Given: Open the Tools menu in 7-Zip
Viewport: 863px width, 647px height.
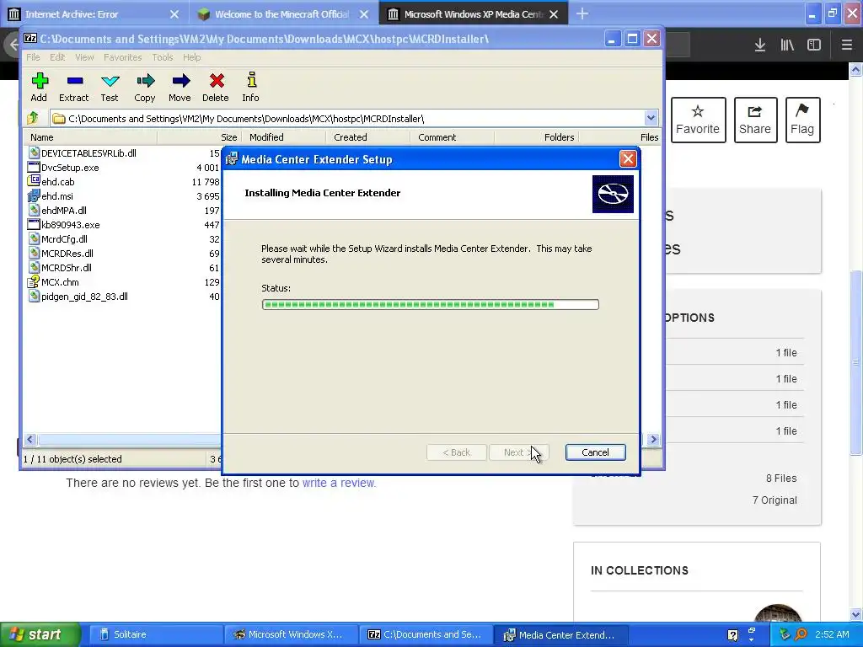Looking at the screenshot, I should pyautogui.click(x=163, y=57).
